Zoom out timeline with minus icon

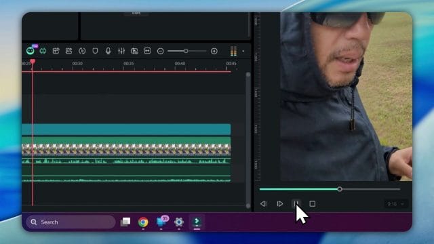click(160, 52)
